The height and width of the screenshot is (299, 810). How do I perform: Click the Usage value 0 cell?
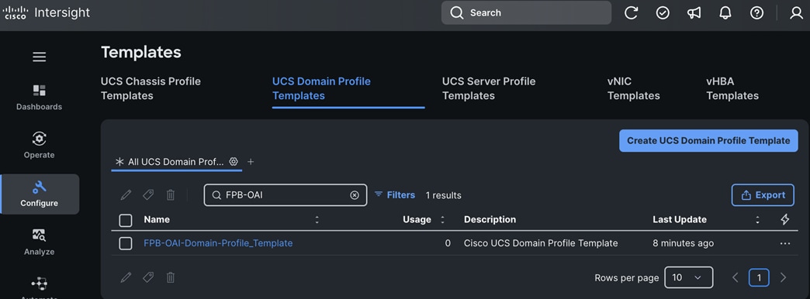point(448,243)
